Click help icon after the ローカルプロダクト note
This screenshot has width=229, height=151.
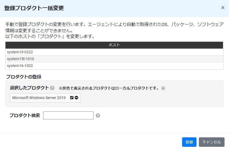(x=163, y=88)
